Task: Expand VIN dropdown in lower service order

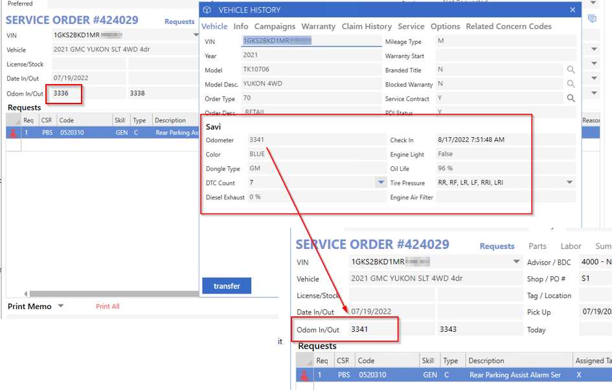Action: pos(516,261)
